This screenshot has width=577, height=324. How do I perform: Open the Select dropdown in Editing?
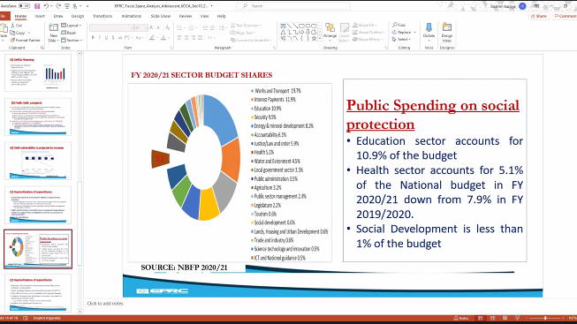click(401, 40)
